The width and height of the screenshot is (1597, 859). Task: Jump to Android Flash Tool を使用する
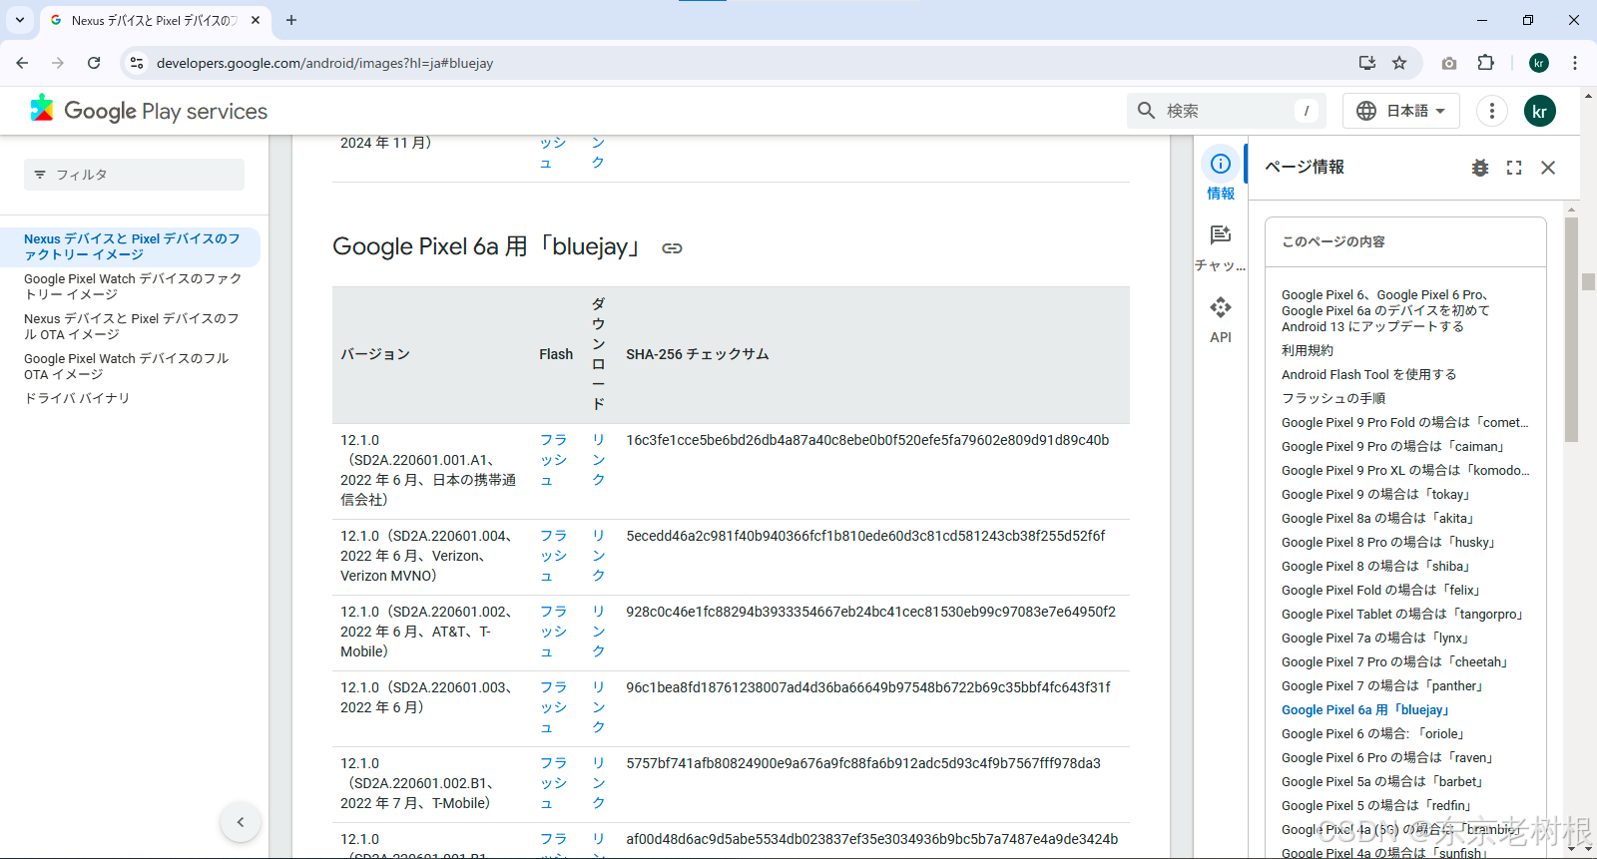[1369, 374]
